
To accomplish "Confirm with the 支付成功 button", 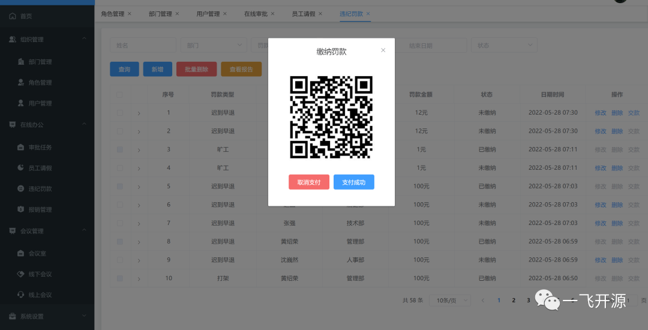I will (x=354, y=182).
